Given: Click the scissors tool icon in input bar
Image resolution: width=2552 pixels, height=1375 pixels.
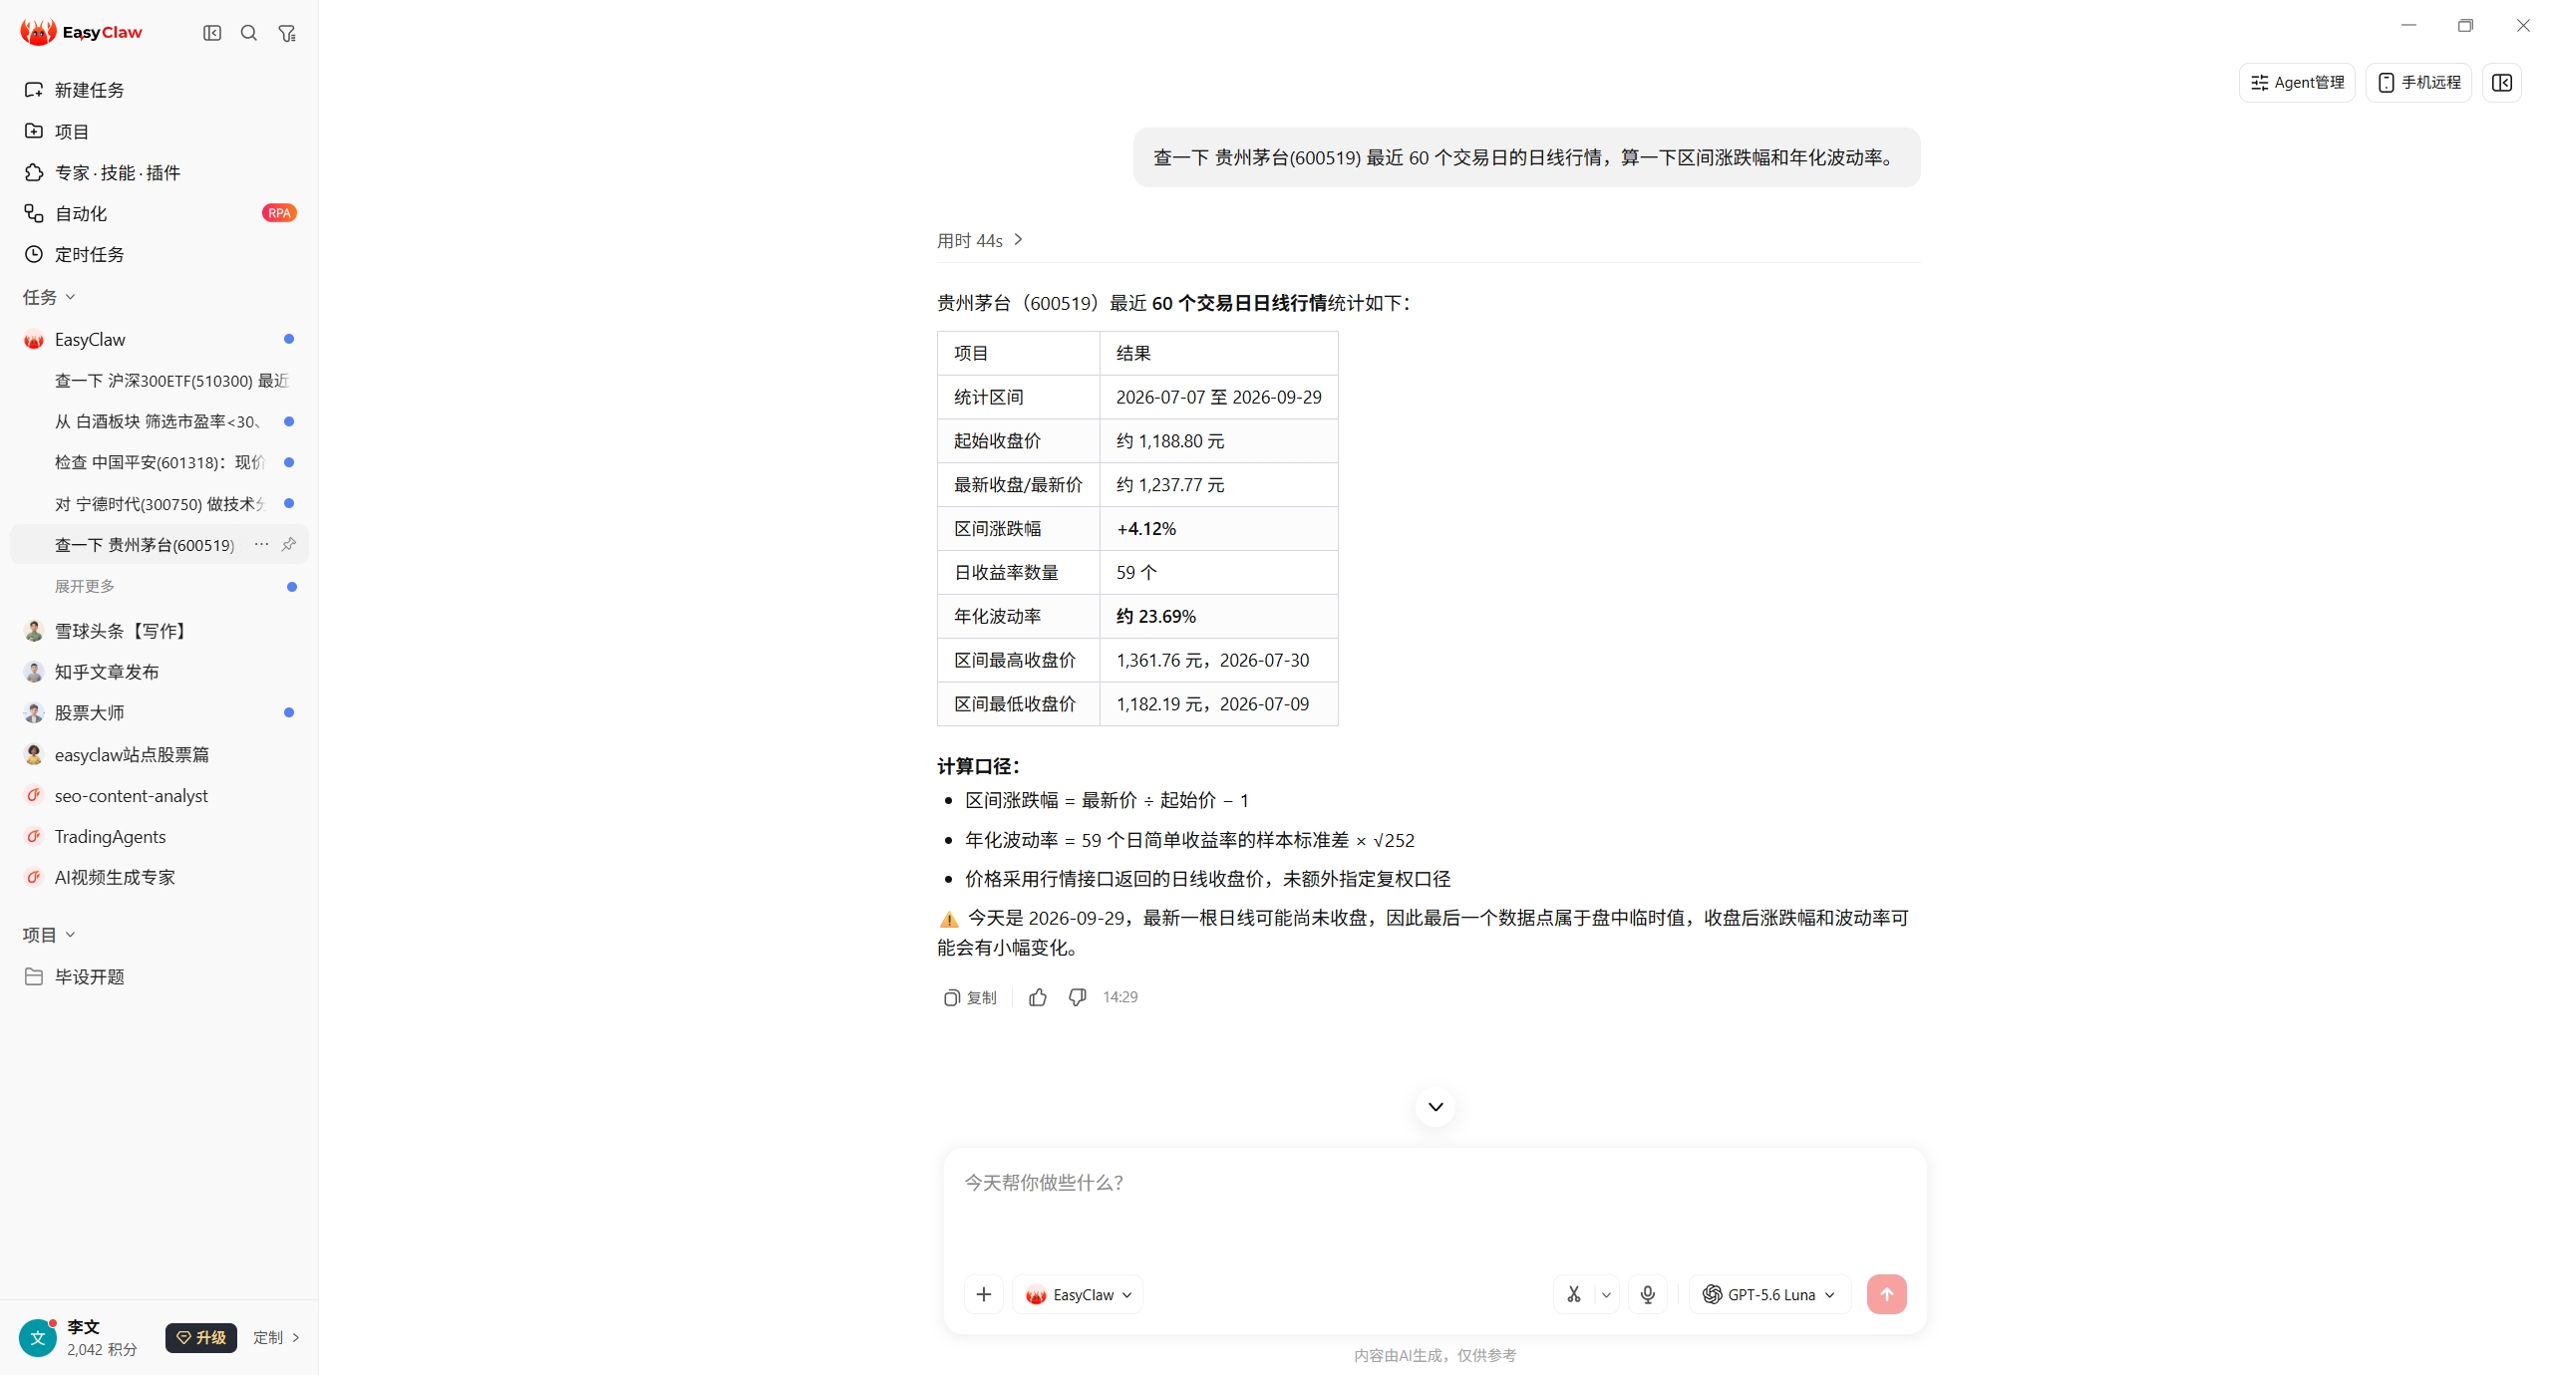Looking at the screenshot, I should pyautogui.click(x=1574, y=1294).
